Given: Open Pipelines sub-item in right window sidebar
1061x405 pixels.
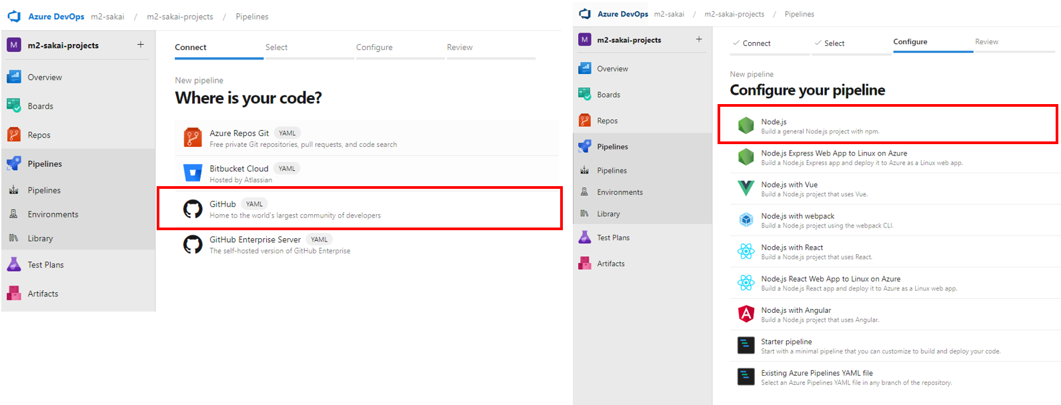Looking at the screenshot, I should click(642, 170).
